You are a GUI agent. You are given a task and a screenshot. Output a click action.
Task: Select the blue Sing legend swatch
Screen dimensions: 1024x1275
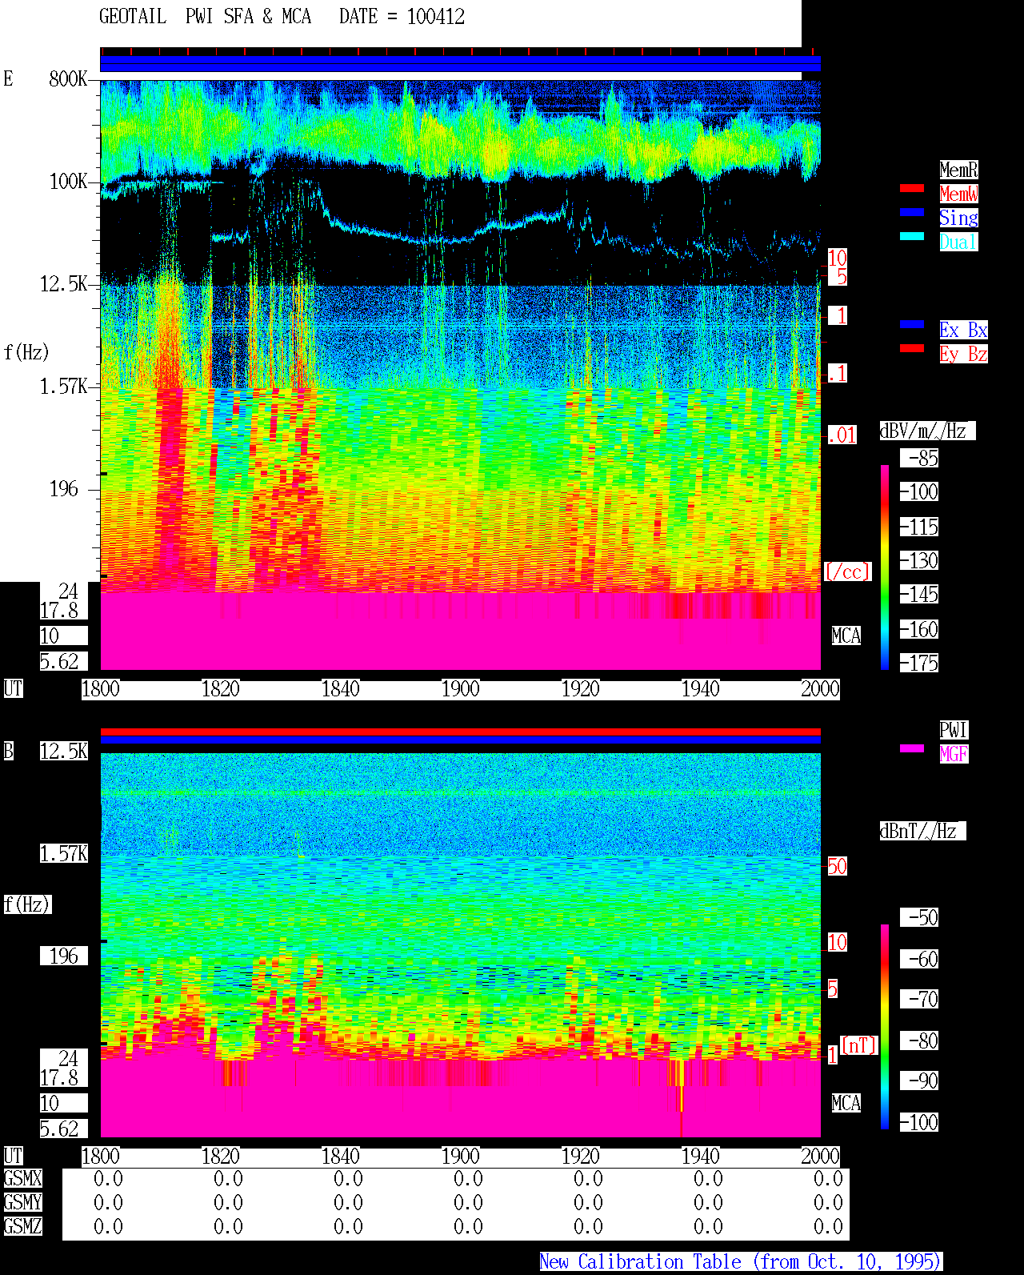tap(912, 212)
